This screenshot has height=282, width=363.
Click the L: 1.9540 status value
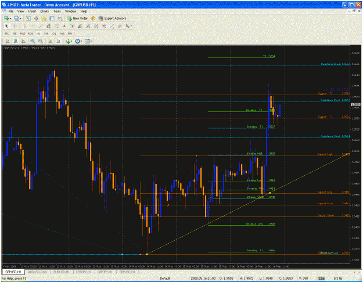[266, 279]
